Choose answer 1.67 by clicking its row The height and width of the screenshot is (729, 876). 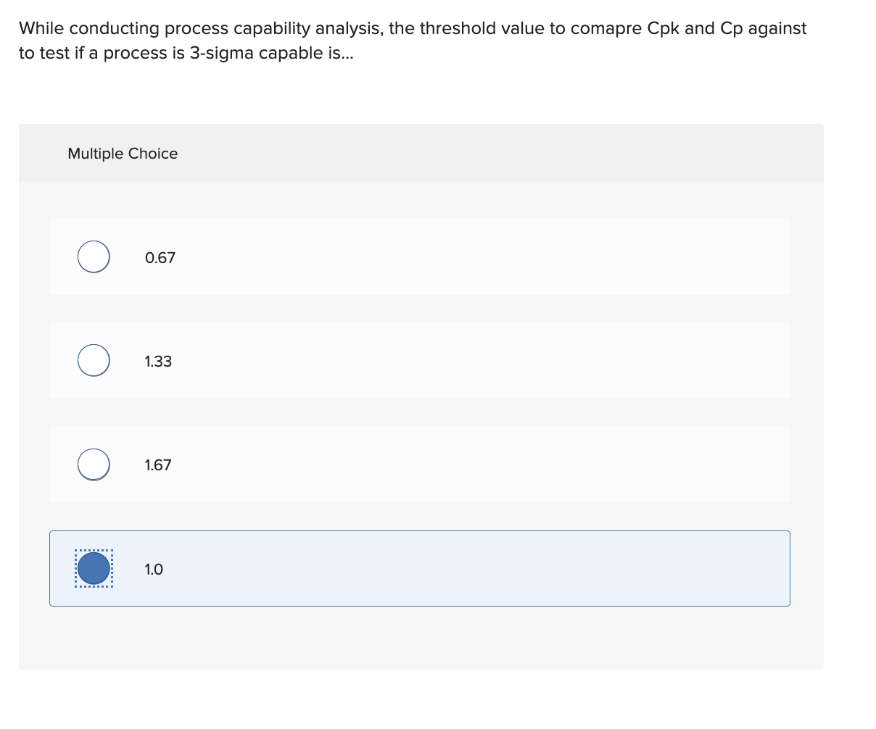(419, 465)
